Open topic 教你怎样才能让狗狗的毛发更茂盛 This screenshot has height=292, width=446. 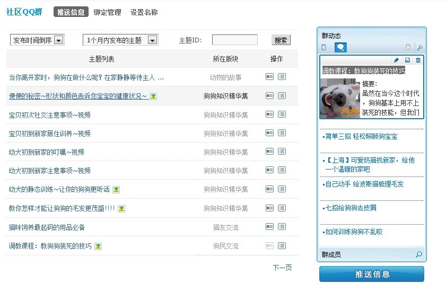pos(62,208)
